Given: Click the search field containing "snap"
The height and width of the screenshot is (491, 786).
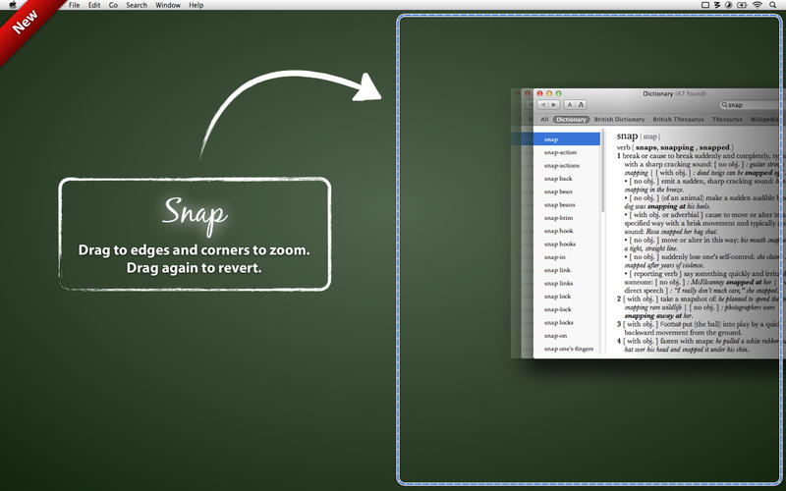Looking at the screenshot, I should pyautogui.click(x=752, y=104).
